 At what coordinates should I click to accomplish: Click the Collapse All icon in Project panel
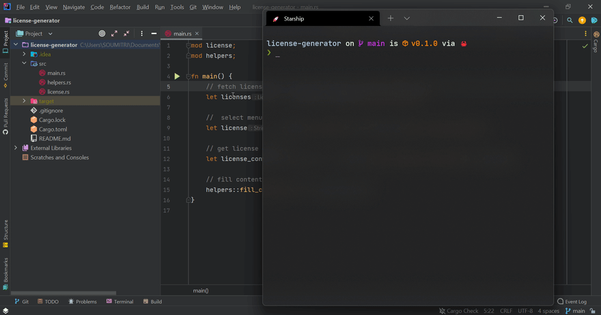pos(126,33)
